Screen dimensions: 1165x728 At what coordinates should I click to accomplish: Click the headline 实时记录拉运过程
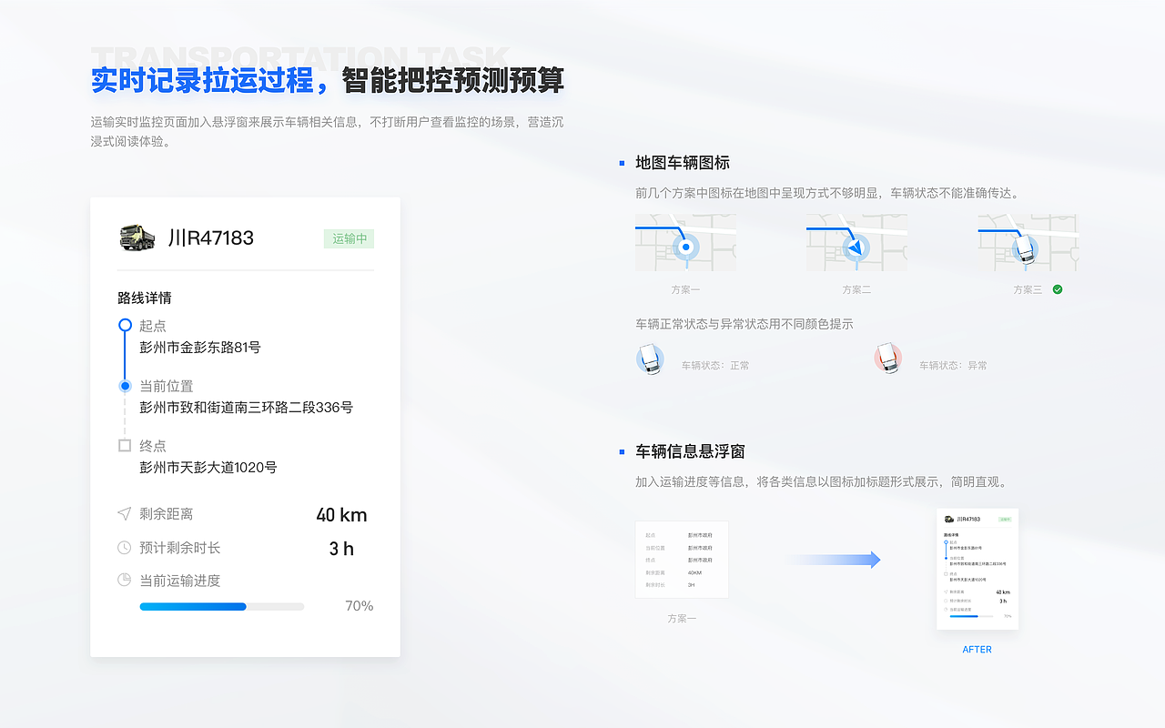point(201,81)
